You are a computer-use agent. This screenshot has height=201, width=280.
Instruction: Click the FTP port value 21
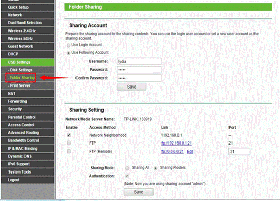231,143
